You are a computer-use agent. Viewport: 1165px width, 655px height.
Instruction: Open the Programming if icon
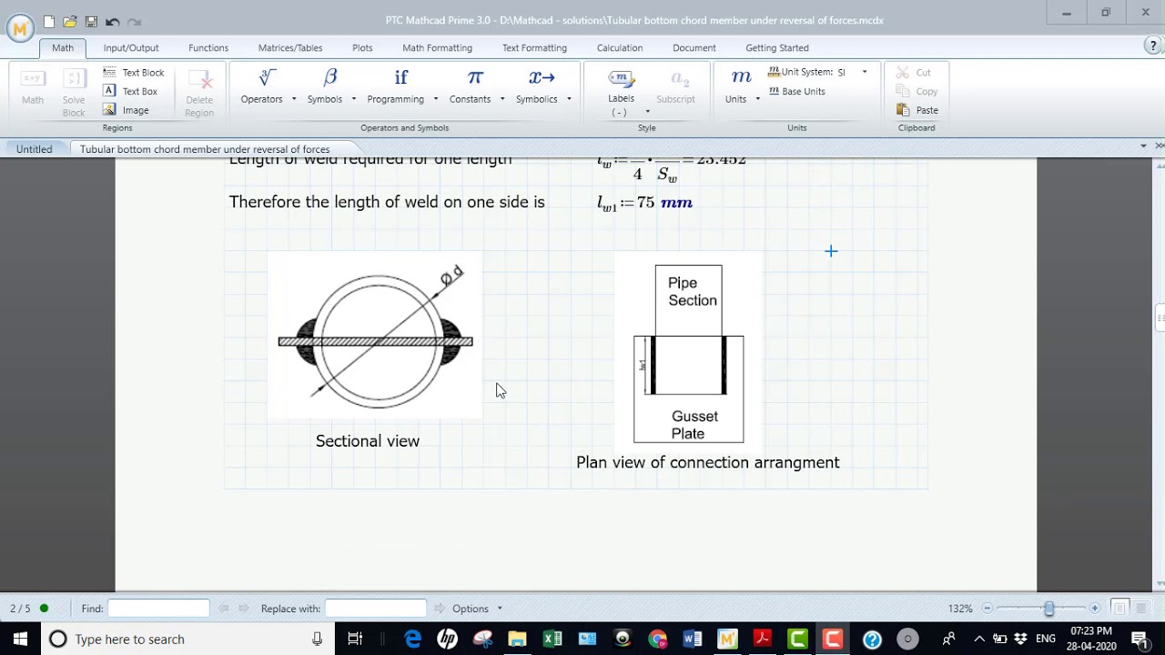(400, 78)
